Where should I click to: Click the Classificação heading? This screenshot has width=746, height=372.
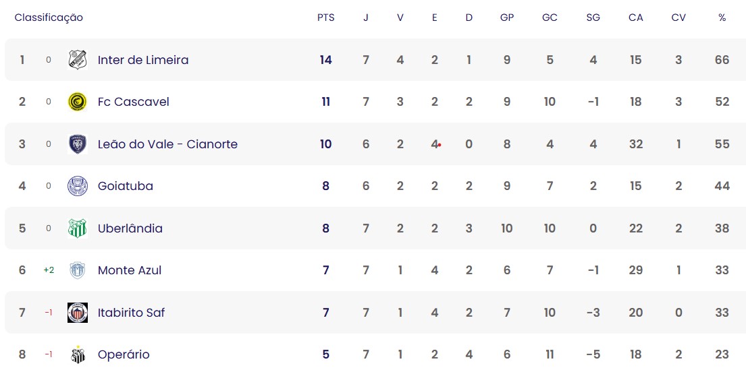[x=49, y=18]
